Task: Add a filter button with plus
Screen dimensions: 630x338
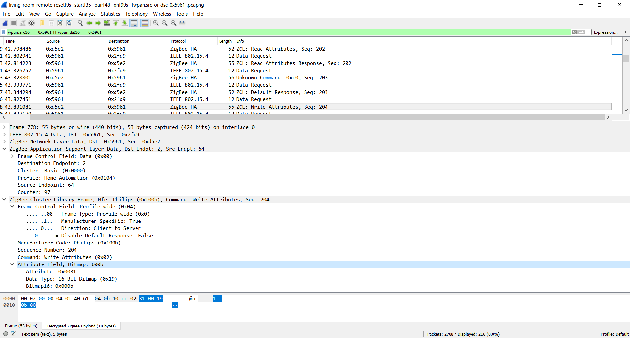Action: pos(626,32)
